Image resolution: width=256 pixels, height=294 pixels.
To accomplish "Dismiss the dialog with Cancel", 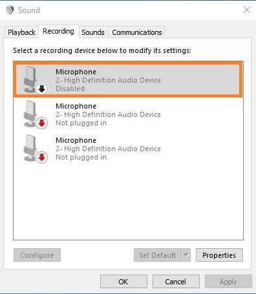I will [176, 282].
